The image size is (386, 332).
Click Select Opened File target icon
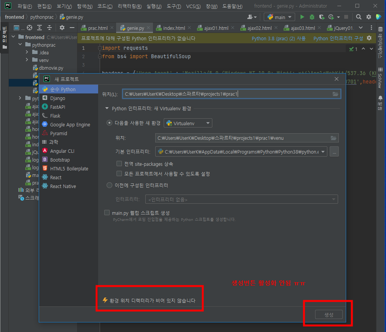(30, 28)
